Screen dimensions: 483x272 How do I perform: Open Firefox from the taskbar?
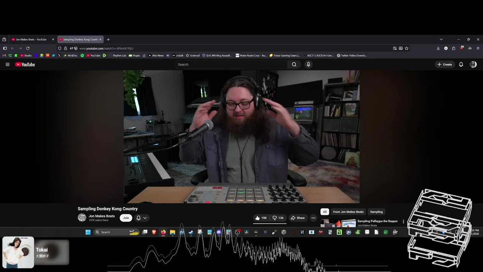[163, 232]
